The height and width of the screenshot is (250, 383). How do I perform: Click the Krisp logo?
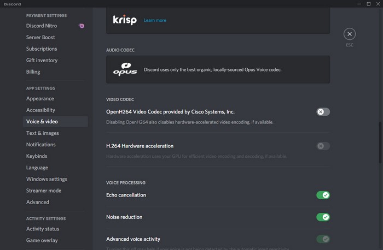(x=125, y=20)
